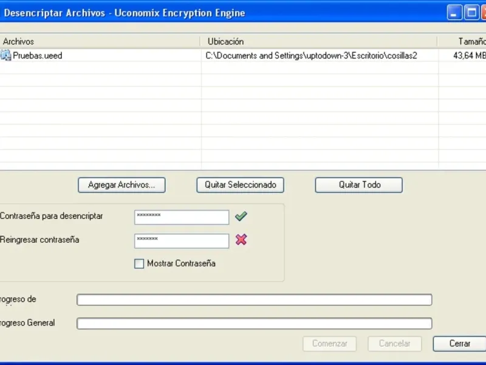Image resolution: width=486 pixels, height=365 pixels.
Task: Select the Pruebas.ueed file row
Action: [x=243, y=55]
